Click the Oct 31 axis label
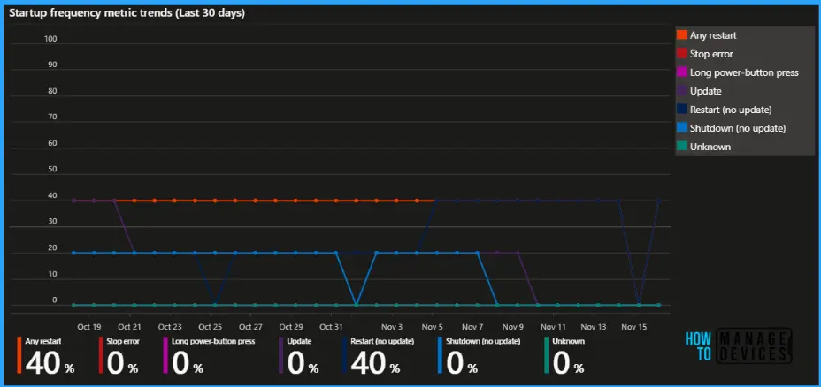The height and width of the screenshot is (387, 821). tap(331, 327)
